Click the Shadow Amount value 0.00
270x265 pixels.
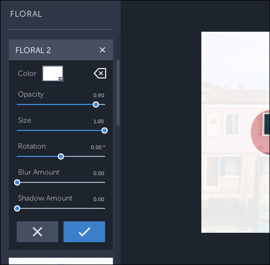[x=99, y=200]
